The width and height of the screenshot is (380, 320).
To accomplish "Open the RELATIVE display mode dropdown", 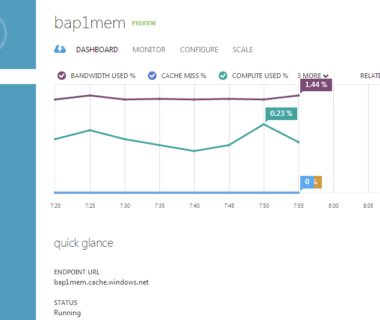I will coord(370,76).
